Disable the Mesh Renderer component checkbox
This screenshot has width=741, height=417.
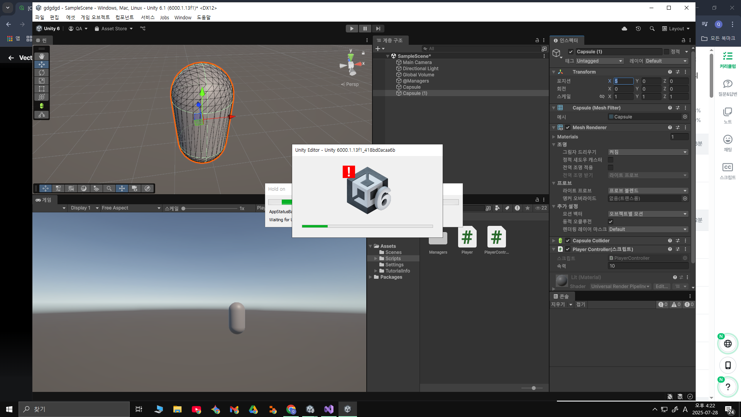point(568,127)
